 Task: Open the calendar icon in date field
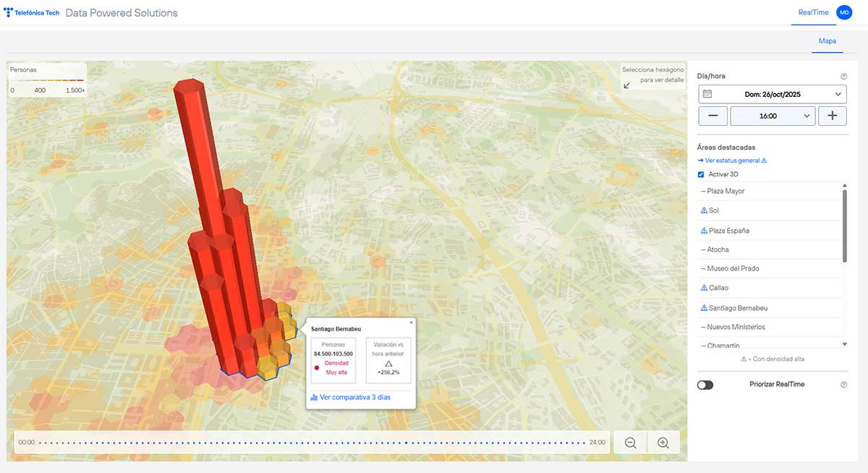tap(707, 94)
